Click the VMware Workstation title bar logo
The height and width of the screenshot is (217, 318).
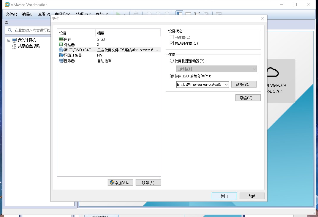[x=7, y=4]
